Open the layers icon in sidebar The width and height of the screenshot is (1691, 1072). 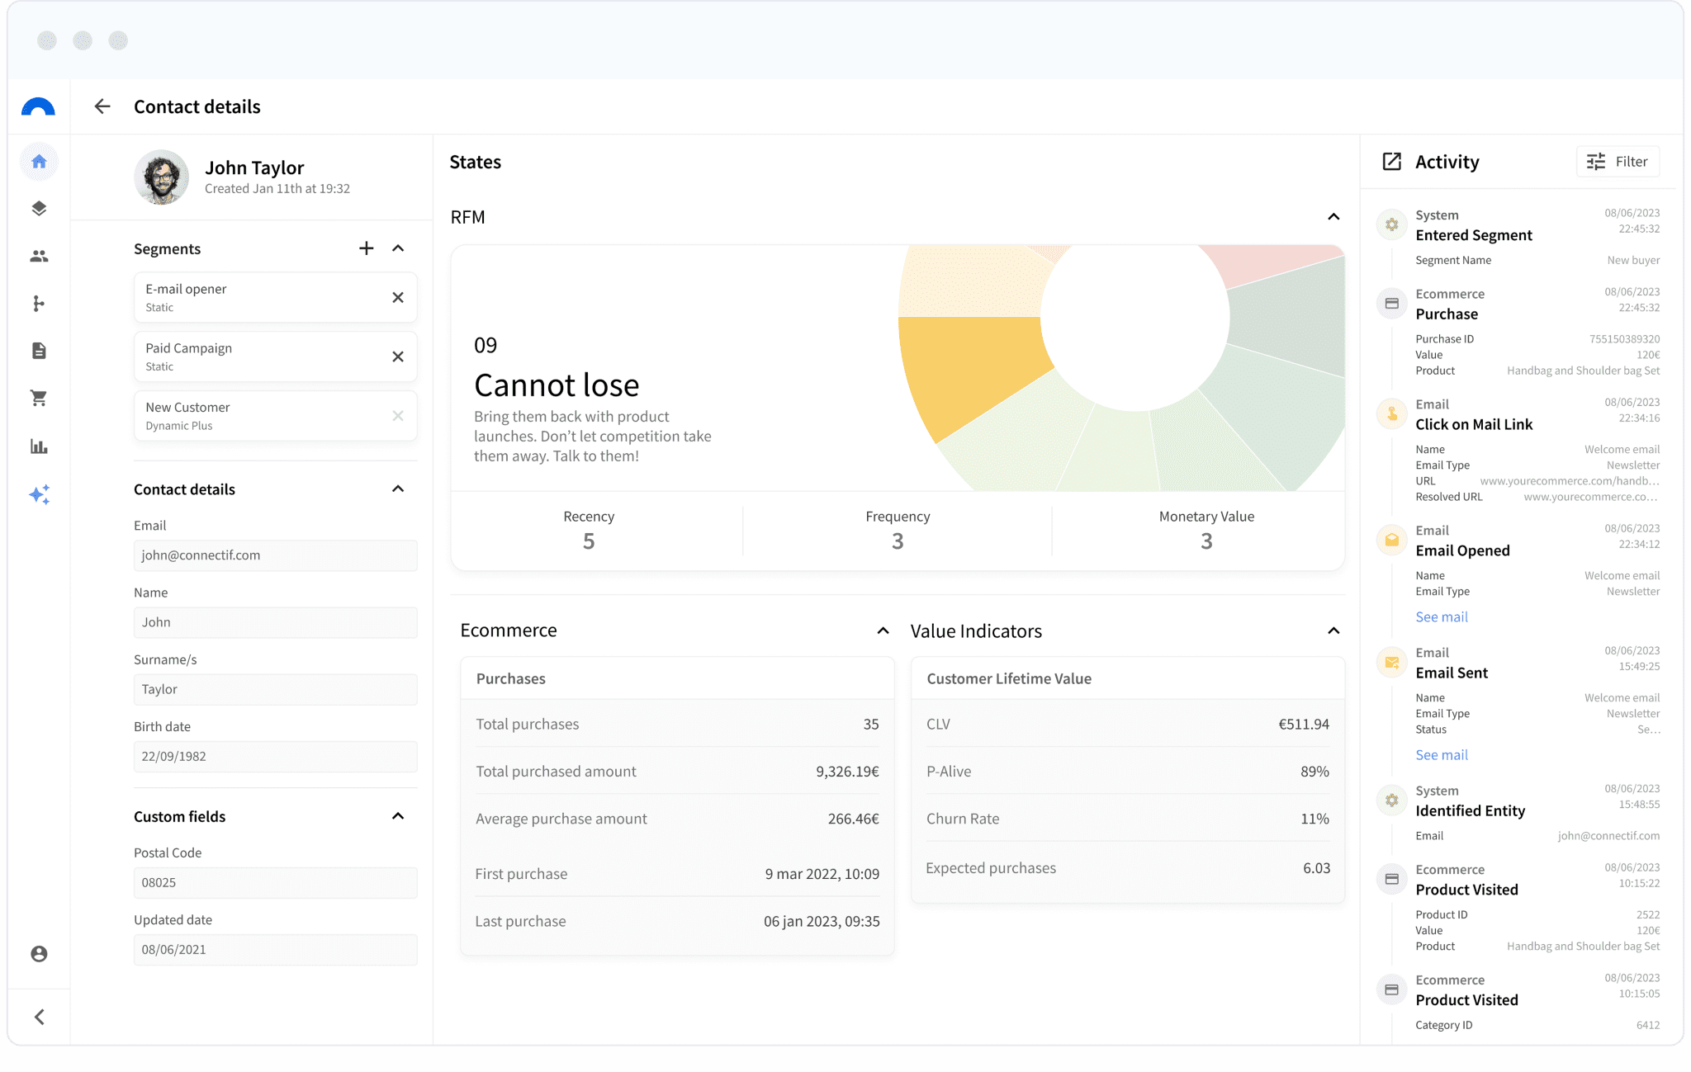point(39,209)
